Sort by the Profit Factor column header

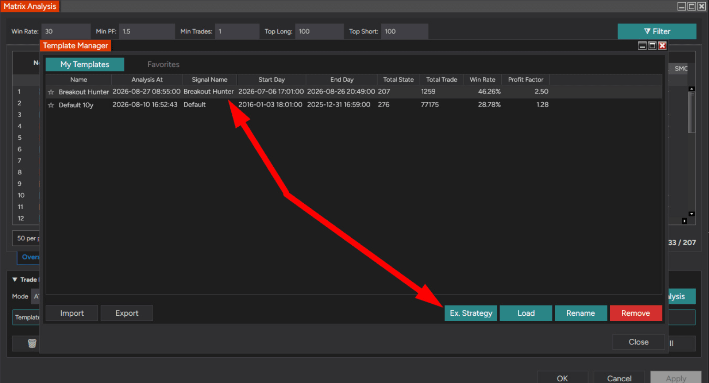pyautogui.click(x=526, y=80)
